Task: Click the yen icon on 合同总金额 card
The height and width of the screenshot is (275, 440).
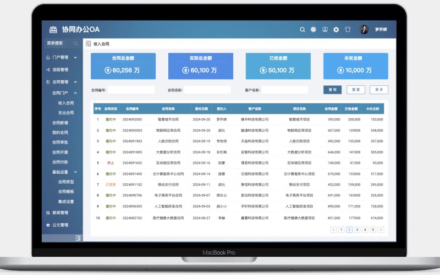Action: tap(108, 70)
